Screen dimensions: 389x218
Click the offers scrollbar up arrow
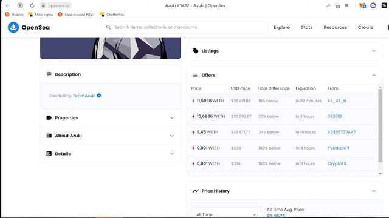pos(380,87)
